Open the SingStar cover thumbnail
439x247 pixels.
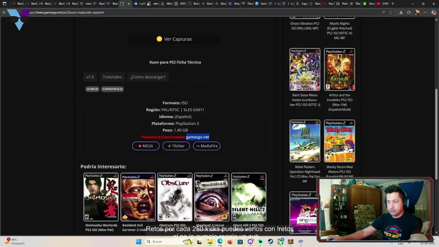[304, 213]
